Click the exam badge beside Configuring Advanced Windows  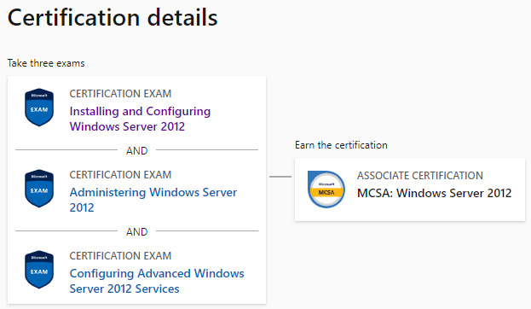coord(39,270)
